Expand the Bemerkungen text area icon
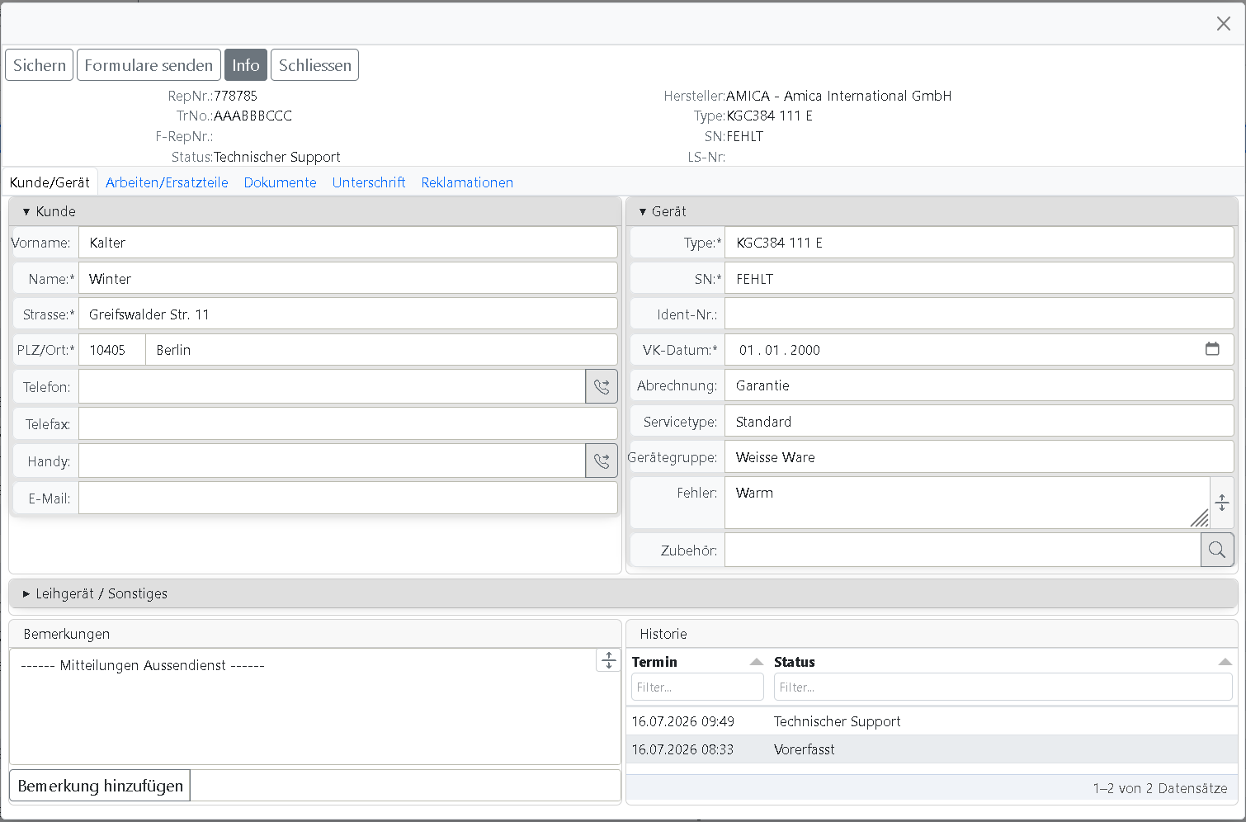The image size is (1246, 822). click(608, 660)
